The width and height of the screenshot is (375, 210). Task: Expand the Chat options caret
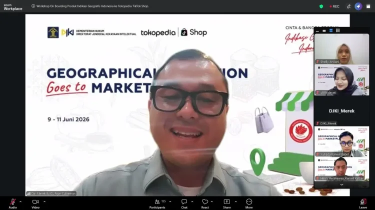(x=192, y=201)
